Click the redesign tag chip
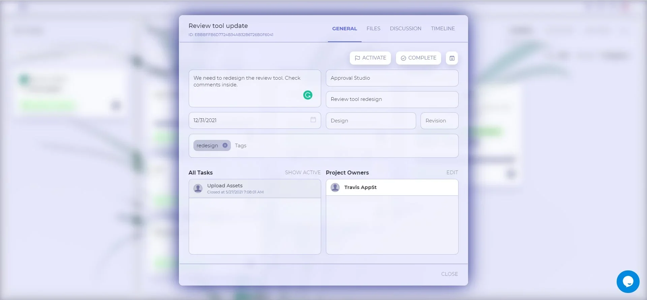647x300 pixels. [212, 145]
